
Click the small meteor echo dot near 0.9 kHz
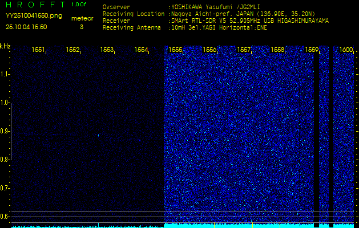pos(98,135)
